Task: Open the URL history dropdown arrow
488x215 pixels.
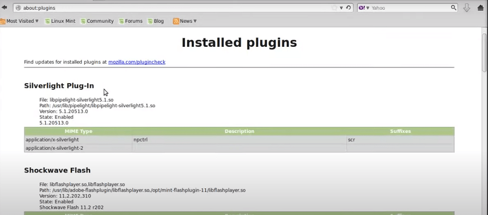Action: (341, 8)
